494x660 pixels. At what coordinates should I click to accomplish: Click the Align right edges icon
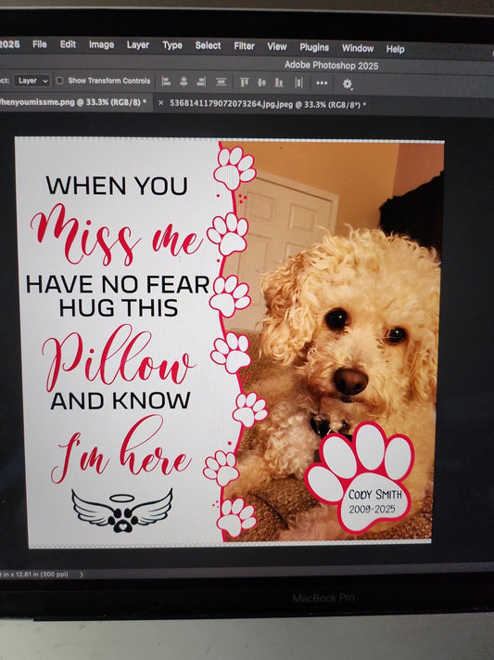click(201, 82)
